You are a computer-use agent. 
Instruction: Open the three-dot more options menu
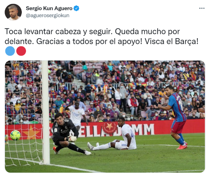(x=202, y=8)
